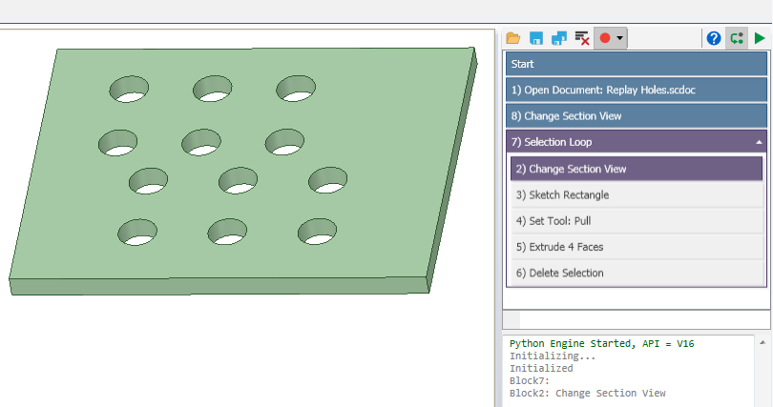Viewport: 773px width, 407px height.
Task: Select block 6) Delete Selection
Action: 637,274
